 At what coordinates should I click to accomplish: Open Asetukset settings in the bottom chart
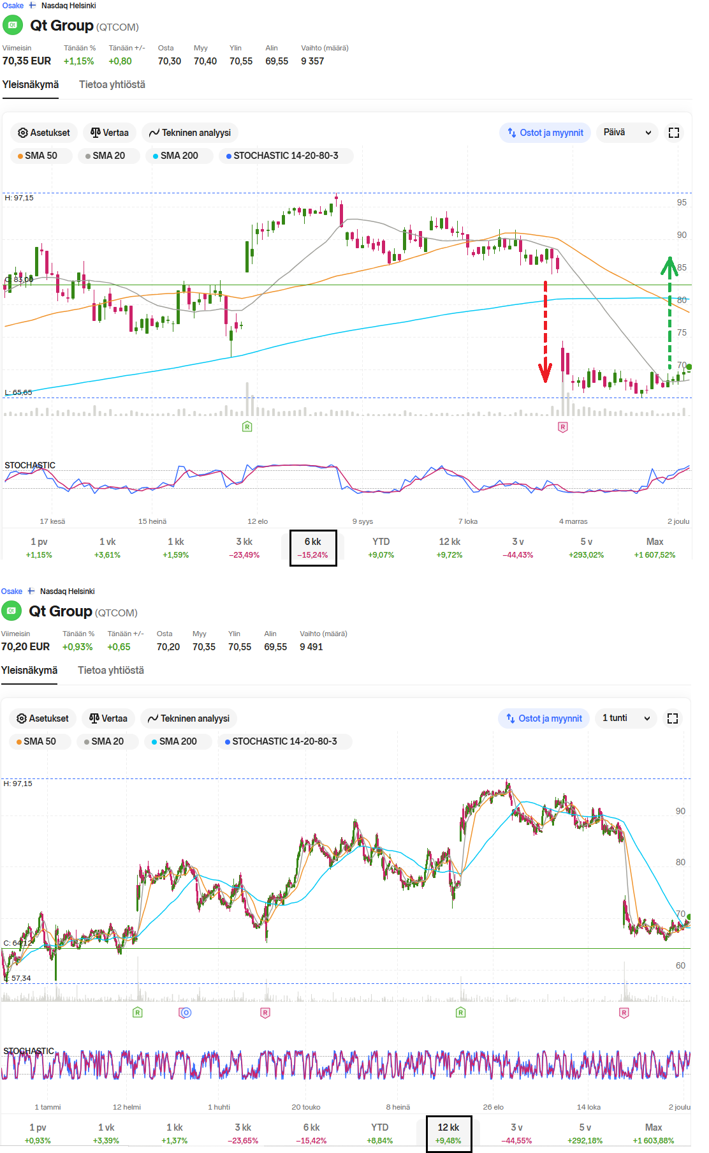point(43,718)
